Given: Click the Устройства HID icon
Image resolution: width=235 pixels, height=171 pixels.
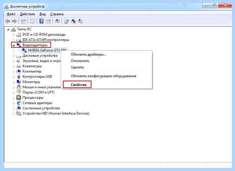Looking at the screenshot, I should coord(19,114).
